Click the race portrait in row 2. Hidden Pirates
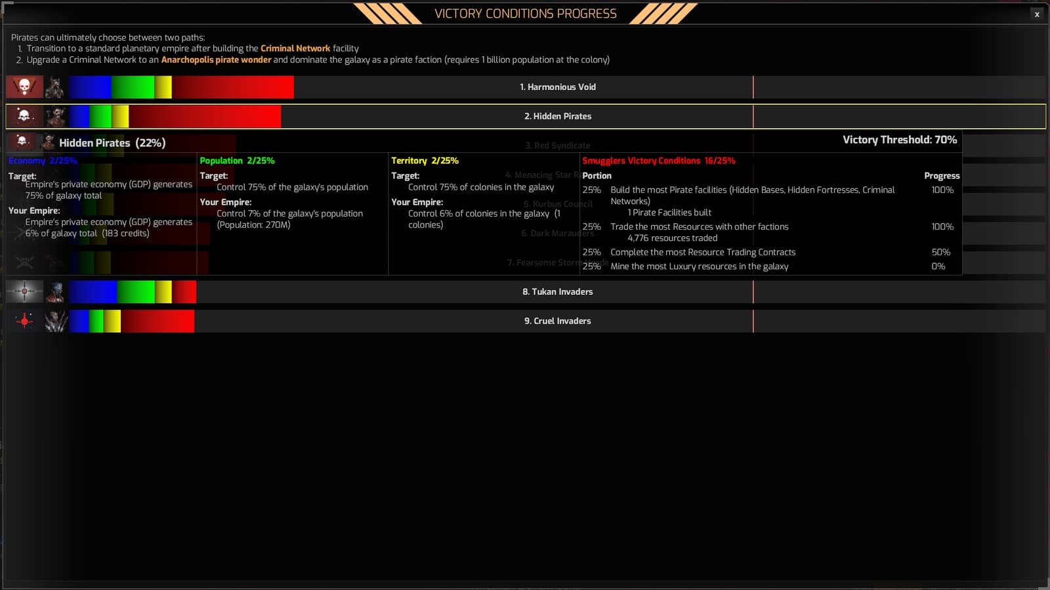Image resolution: width=1050 pixels, height=590 pixels. [x=55, y=116]
